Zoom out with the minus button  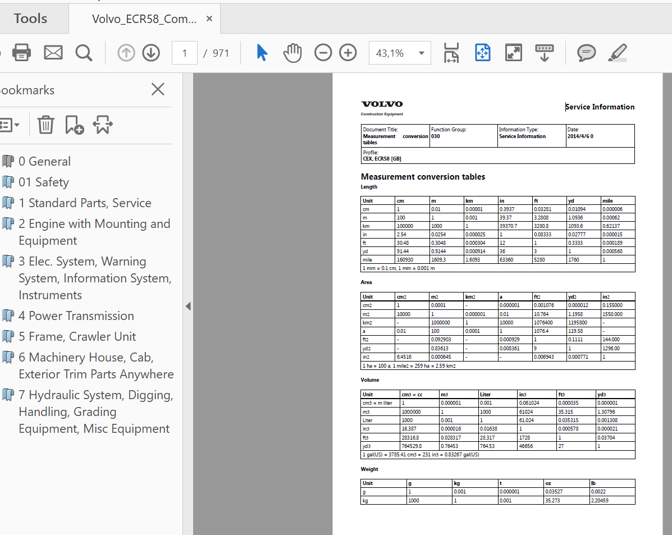point(323,53)
